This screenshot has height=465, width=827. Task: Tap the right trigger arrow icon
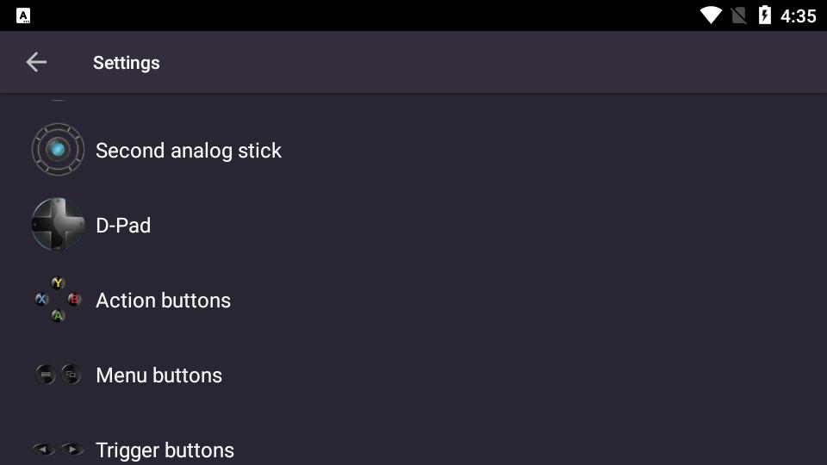click(72, 449)
